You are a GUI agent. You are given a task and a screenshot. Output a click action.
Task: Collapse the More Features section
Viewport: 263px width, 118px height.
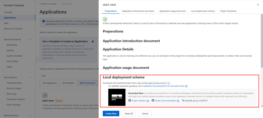tap(30, 78)
